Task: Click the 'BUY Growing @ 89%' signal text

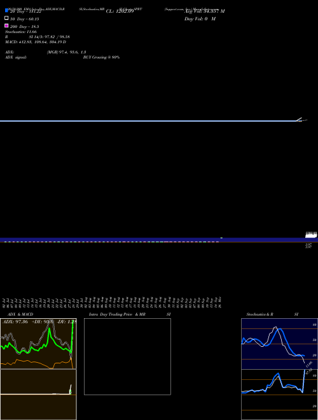Action: click(101, 57)
